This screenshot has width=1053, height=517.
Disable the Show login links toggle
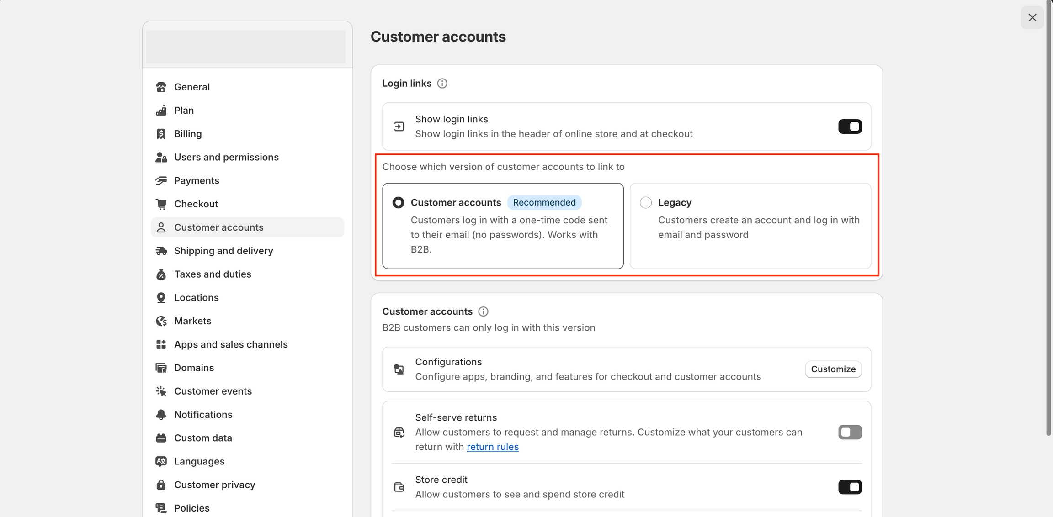point(850,127)
